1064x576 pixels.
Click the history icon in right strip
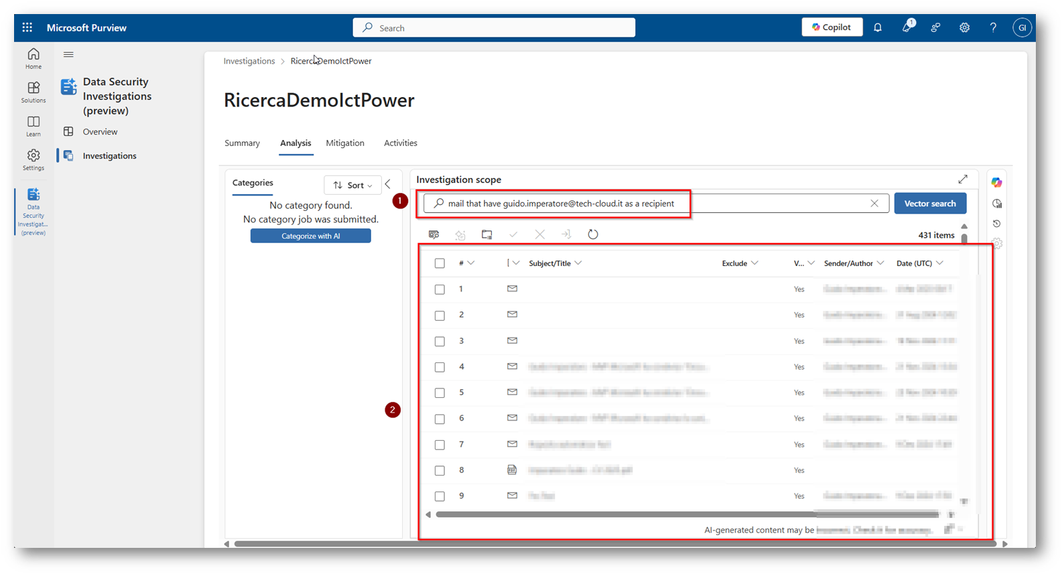click(x=997, y=224)
